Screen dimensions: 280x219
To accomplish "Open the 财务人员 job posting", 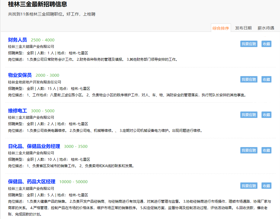I will pyautogui.click(x=17, y=40).
